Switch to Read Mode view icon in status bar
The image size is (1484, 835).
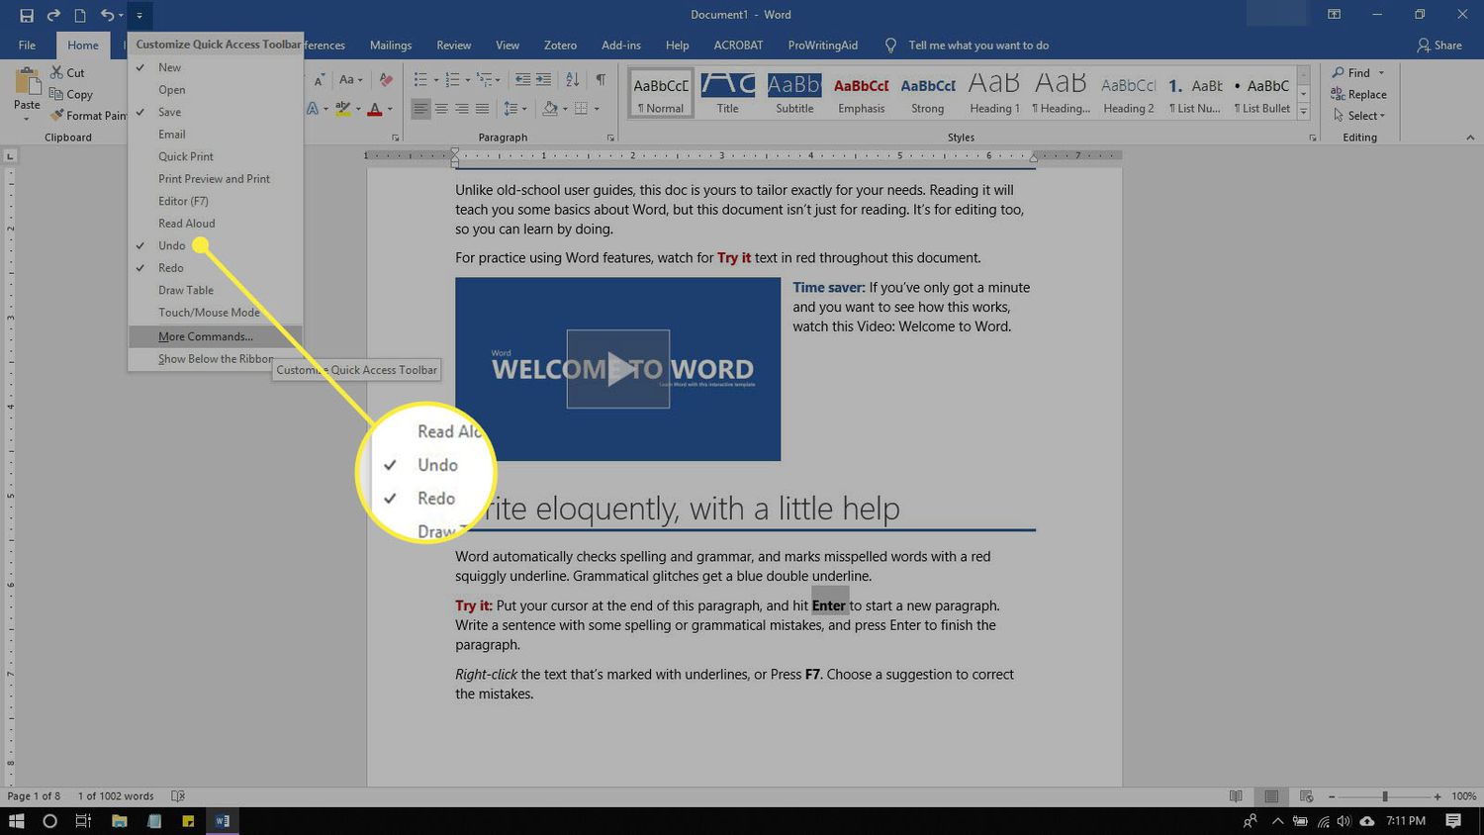(1236, 796)
